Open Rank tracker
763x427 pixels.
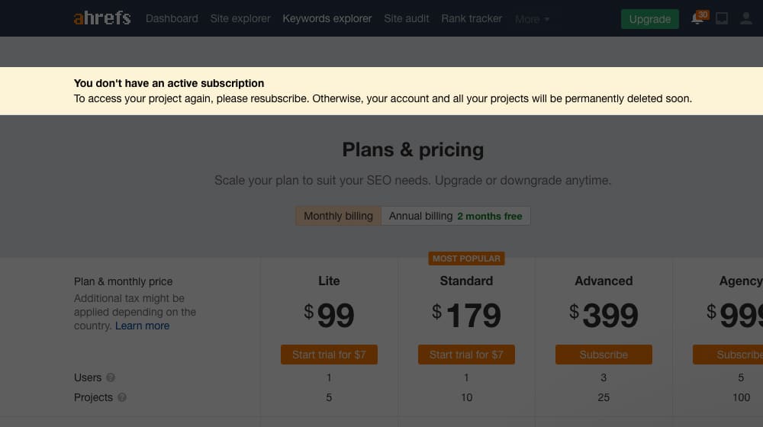tap(472, 18)
